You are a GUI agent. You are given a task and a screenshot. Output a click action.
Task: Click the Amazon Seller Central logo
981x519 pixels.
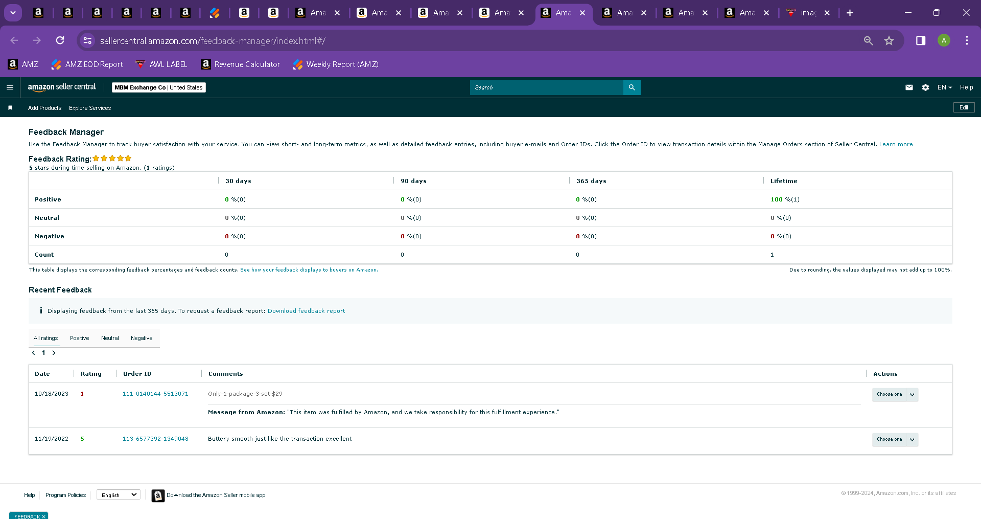click(62, 87)
